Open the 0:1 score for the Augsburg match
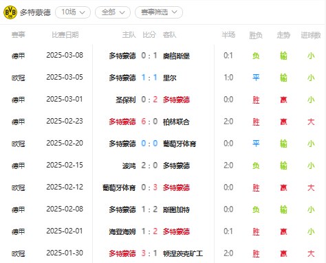This screenshot has width=326, height=263. 149,56
